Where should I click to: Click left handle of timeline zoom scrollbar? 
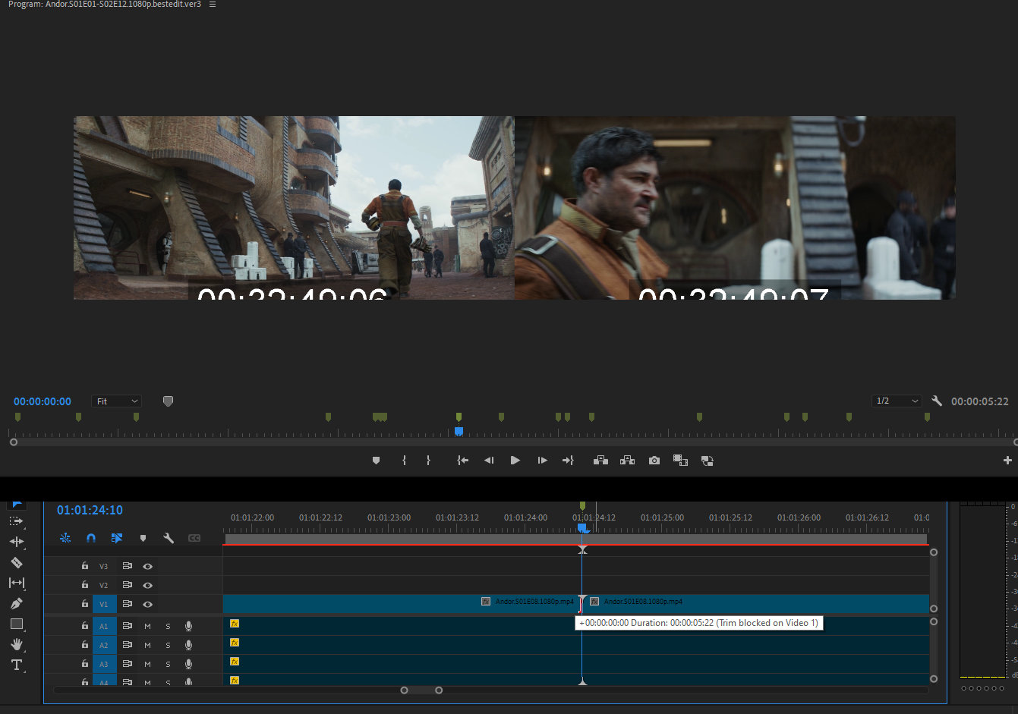404,690
